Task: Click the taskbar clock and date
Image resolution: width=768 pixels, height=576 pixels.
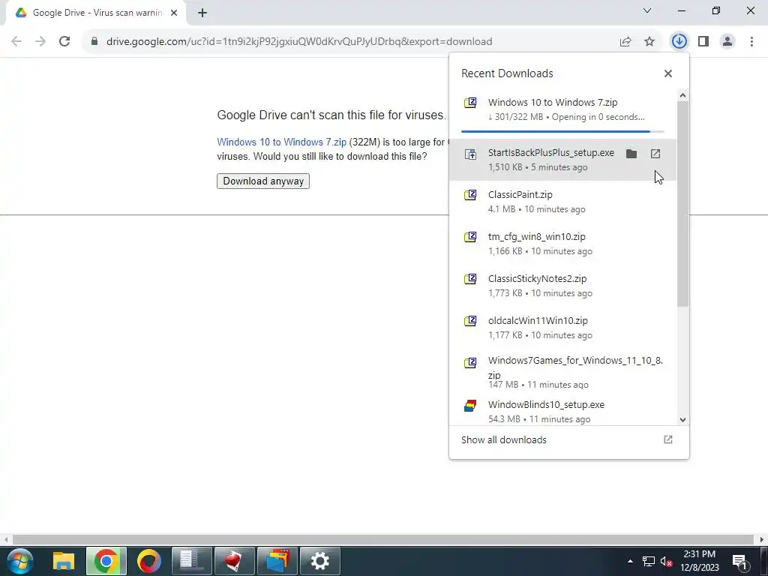Action: (x=700, y=561)
